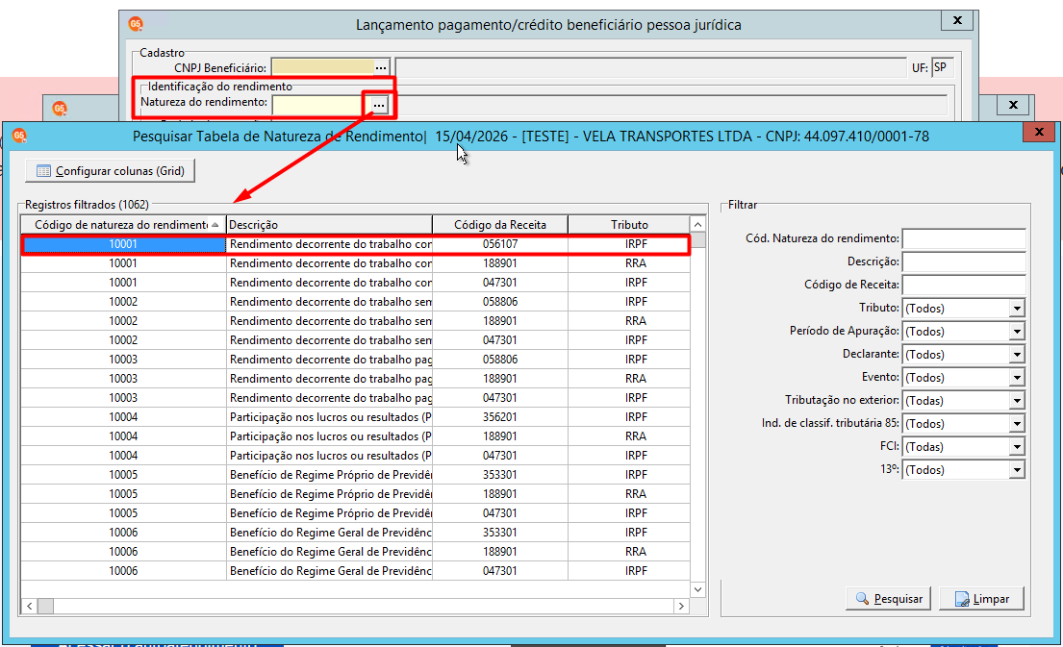The width and height of the screenshot is (1063, 647).
Task: Click the Natureza do rendimento input field
Action: [x=320, y=105]
